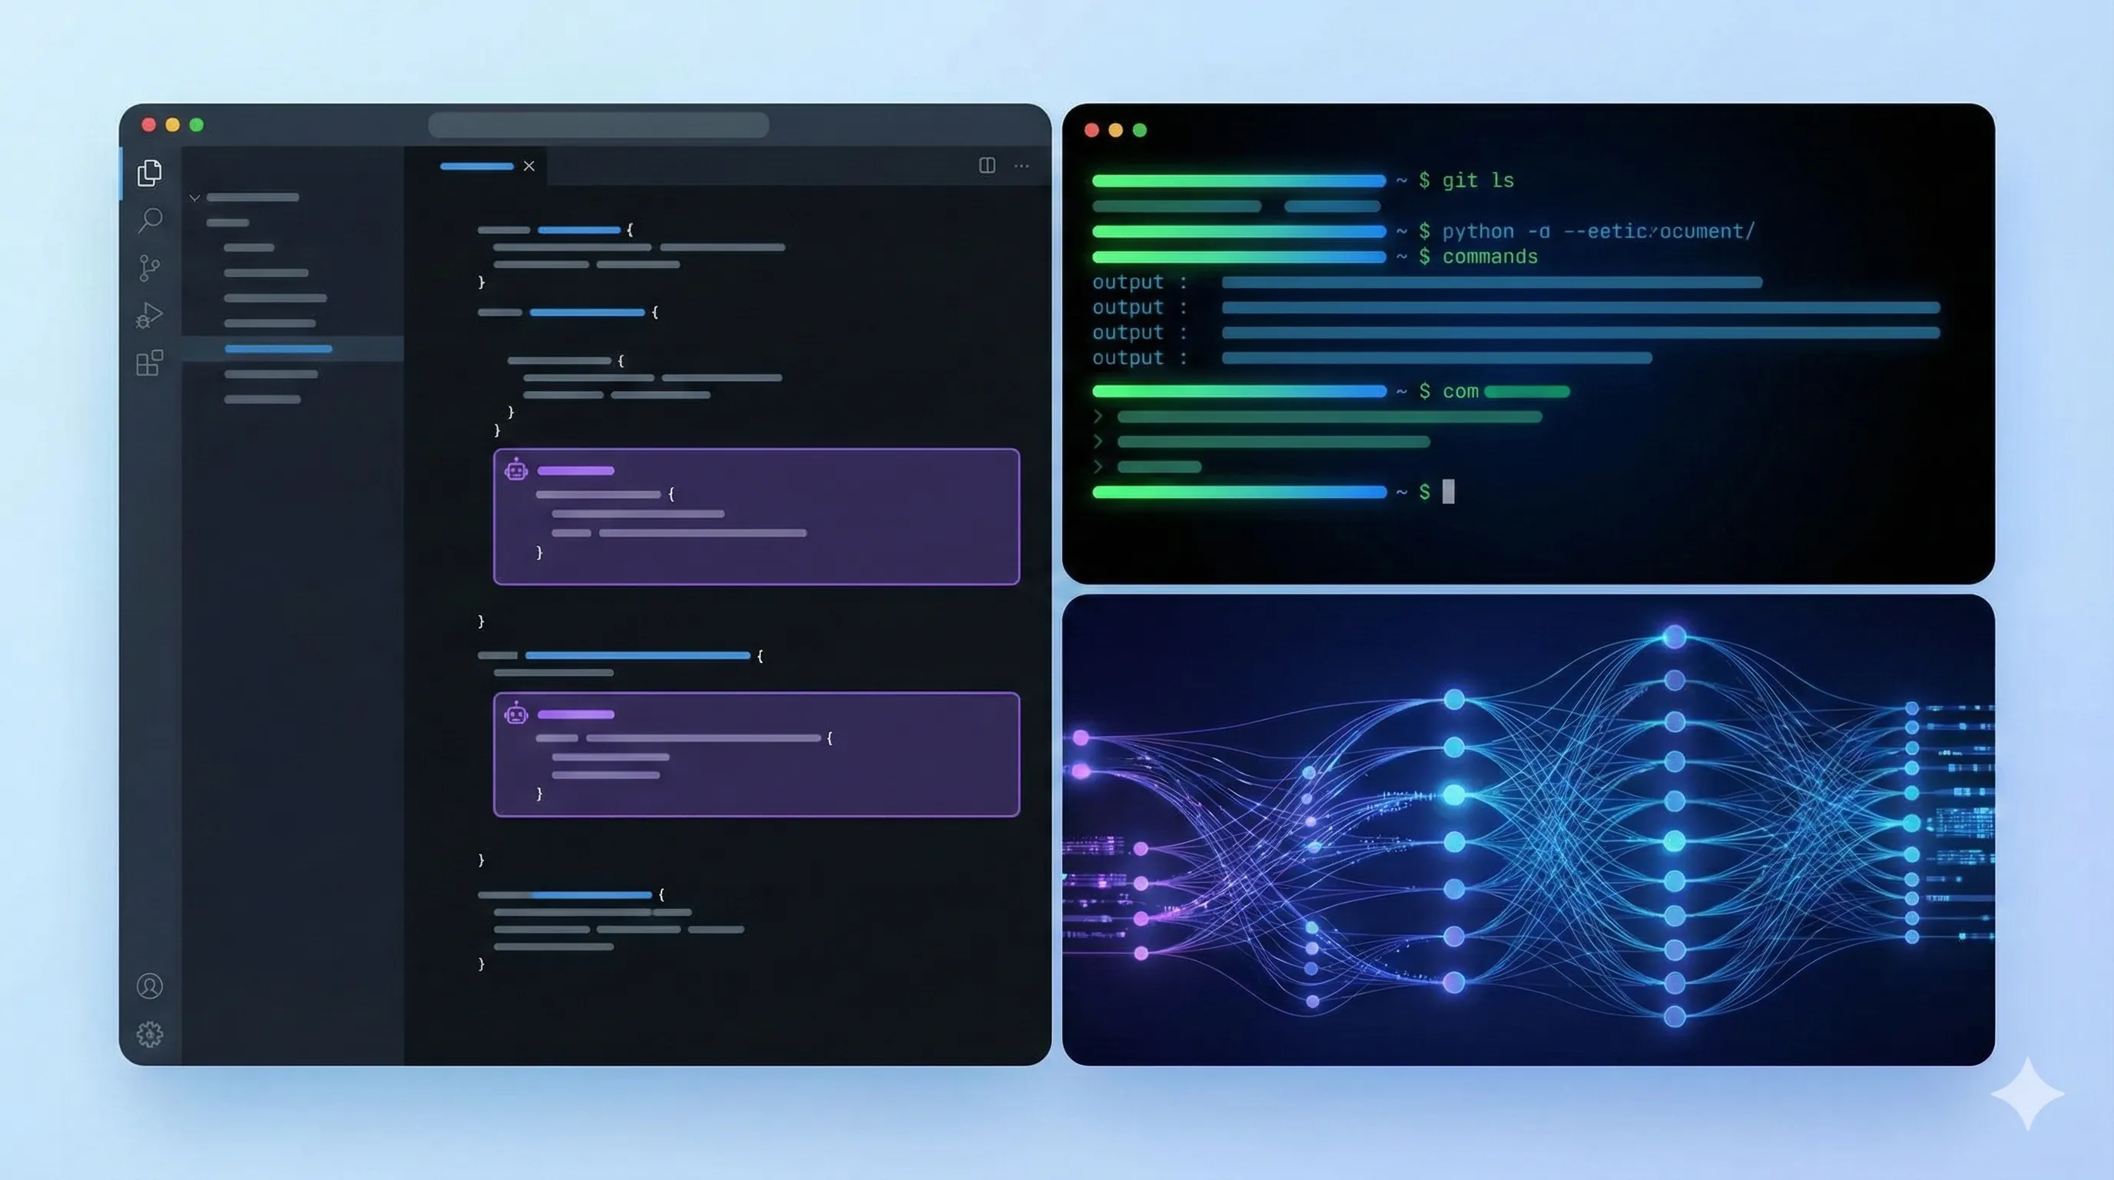Close the open editor tab

pos(529,166)
